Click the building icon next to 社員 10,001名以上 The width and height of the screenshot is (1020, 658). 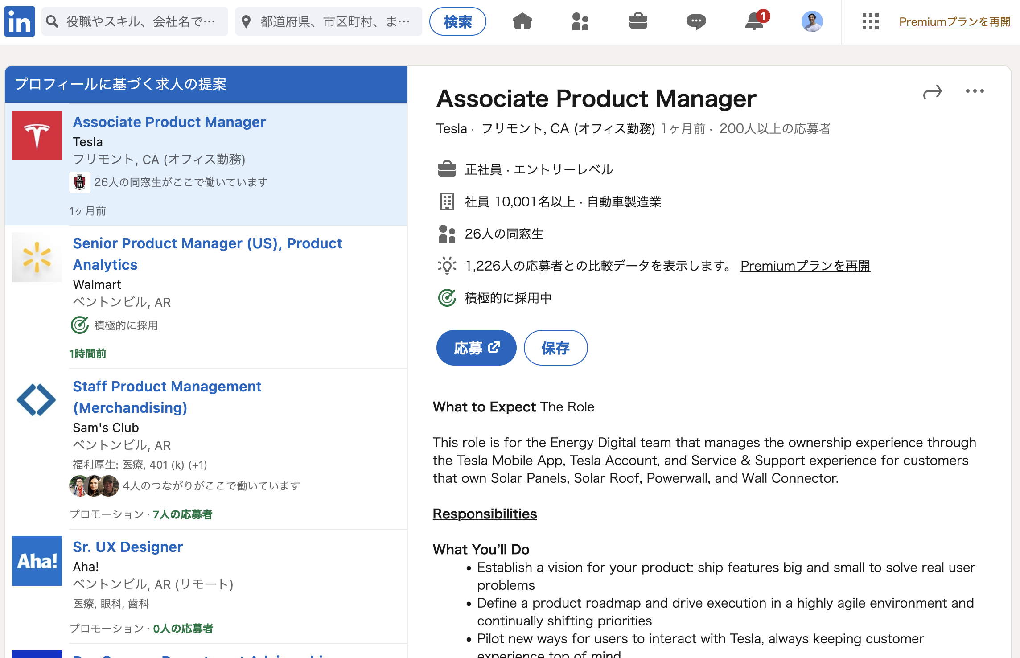pyautogui.click(x=447, y=202)
